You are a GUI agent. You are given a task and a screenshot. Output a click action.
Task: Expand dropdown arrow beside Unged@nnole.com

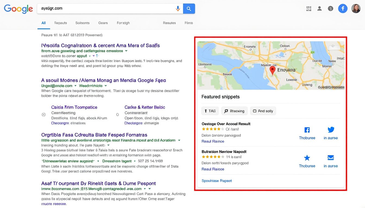[75, 86]
